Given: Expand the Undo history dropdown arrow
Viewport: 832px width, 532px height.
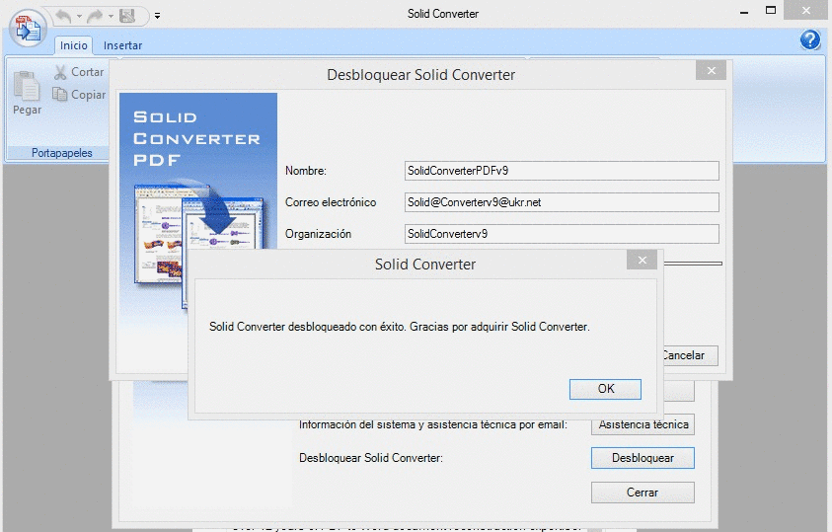Looking at the screenshot, I should [x=79, y=16].
